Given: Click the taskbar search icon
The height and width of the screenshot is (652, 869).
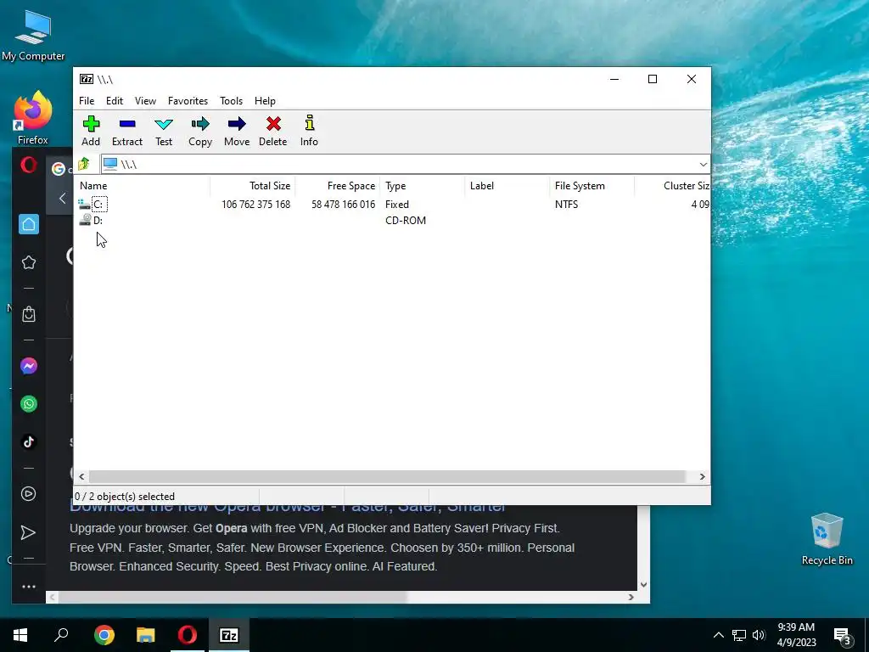Looking at the screenshot, I should (61, 635).
